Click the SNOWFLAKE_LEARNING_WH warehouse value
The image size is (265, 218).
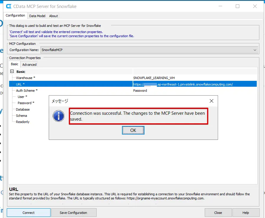(x=154, y=78)
